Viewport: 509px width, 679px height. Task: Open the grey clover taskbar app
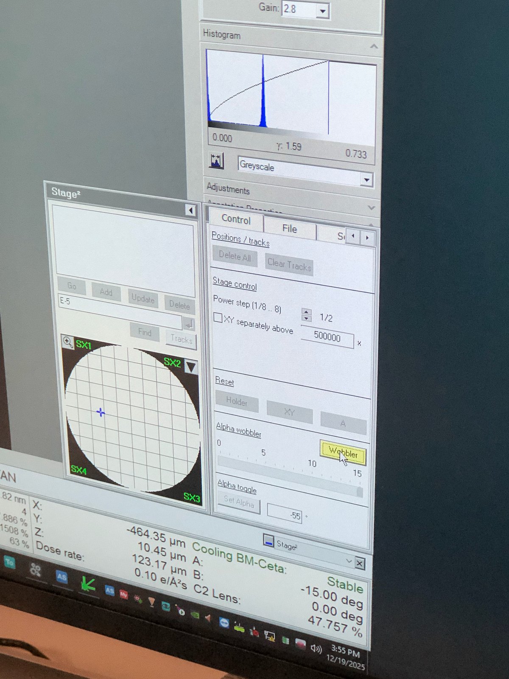tap(35, 570)
